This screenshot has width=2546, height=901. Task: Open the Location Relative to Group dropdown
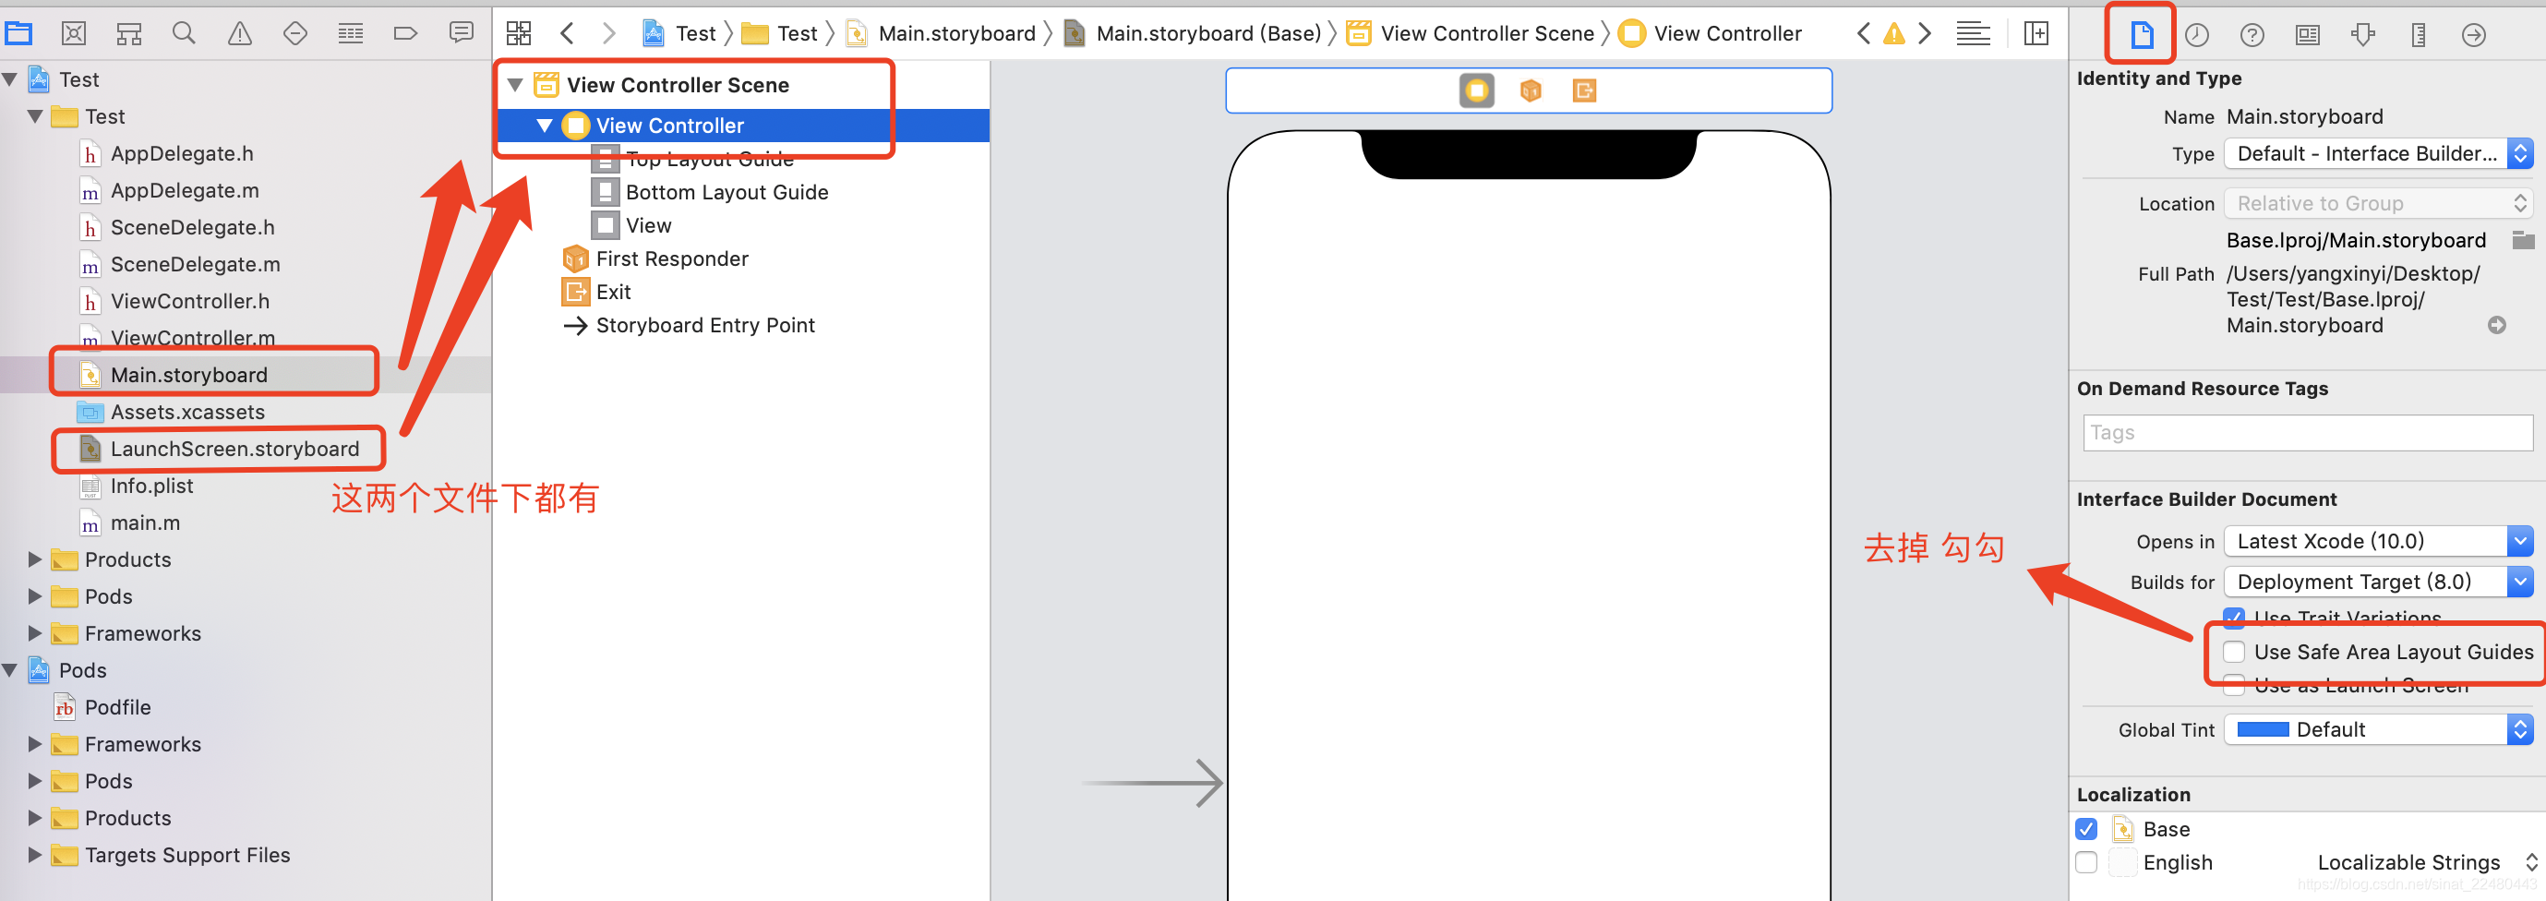2377,203
